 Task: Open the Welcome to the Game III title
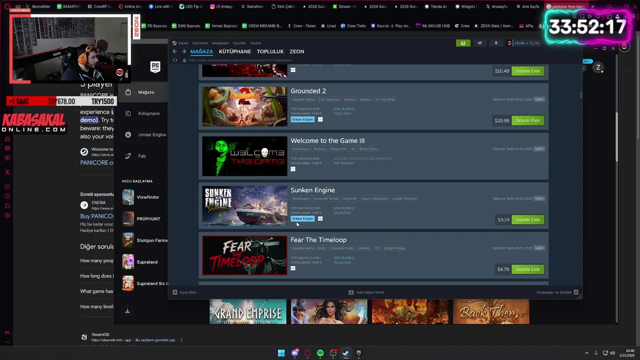click(x=327, y=140)
